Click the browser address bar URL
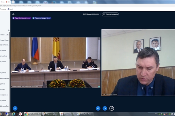This screenshot has width=175, height=116. click(21, 6)
